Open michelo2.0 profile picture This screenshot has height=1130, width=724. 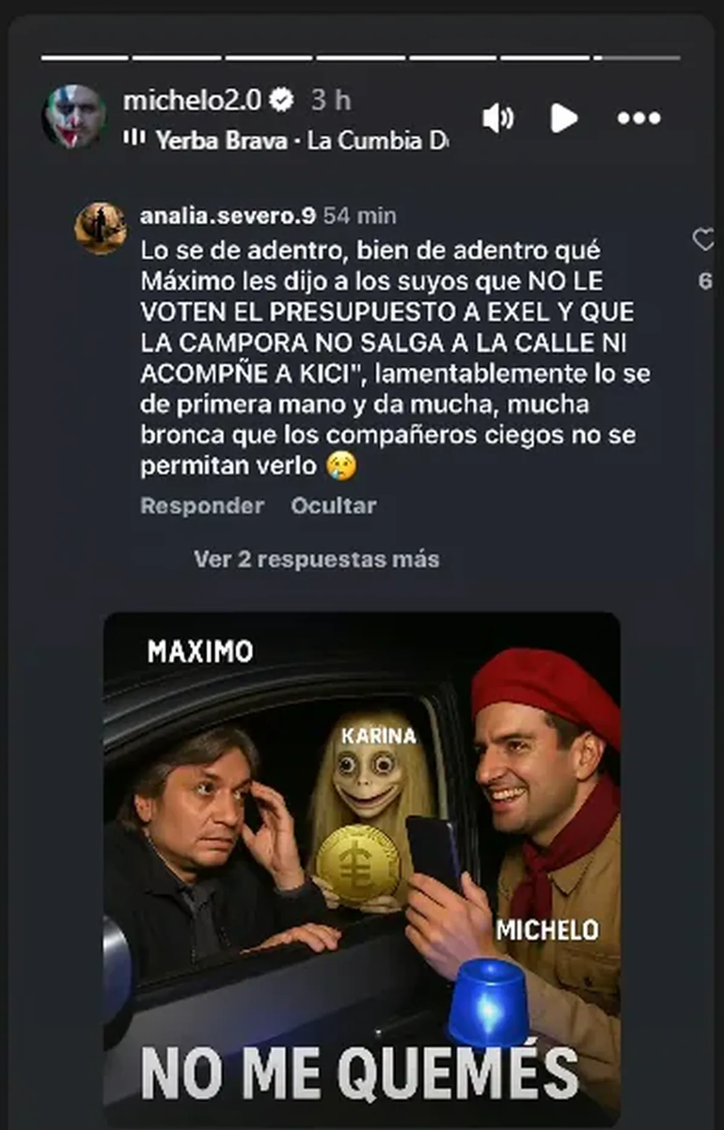pyautogui.click(x=73, y=118)
